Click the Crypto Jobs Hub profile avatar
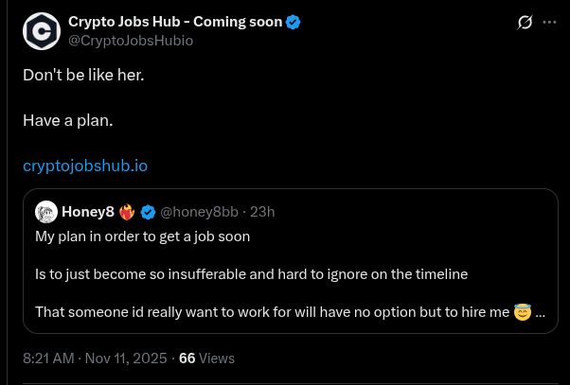This screenshot has width=570, height=385. click(41, 31)
